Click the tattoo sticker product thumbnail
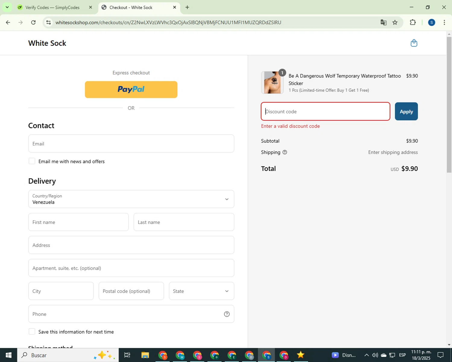 (272, 83)
